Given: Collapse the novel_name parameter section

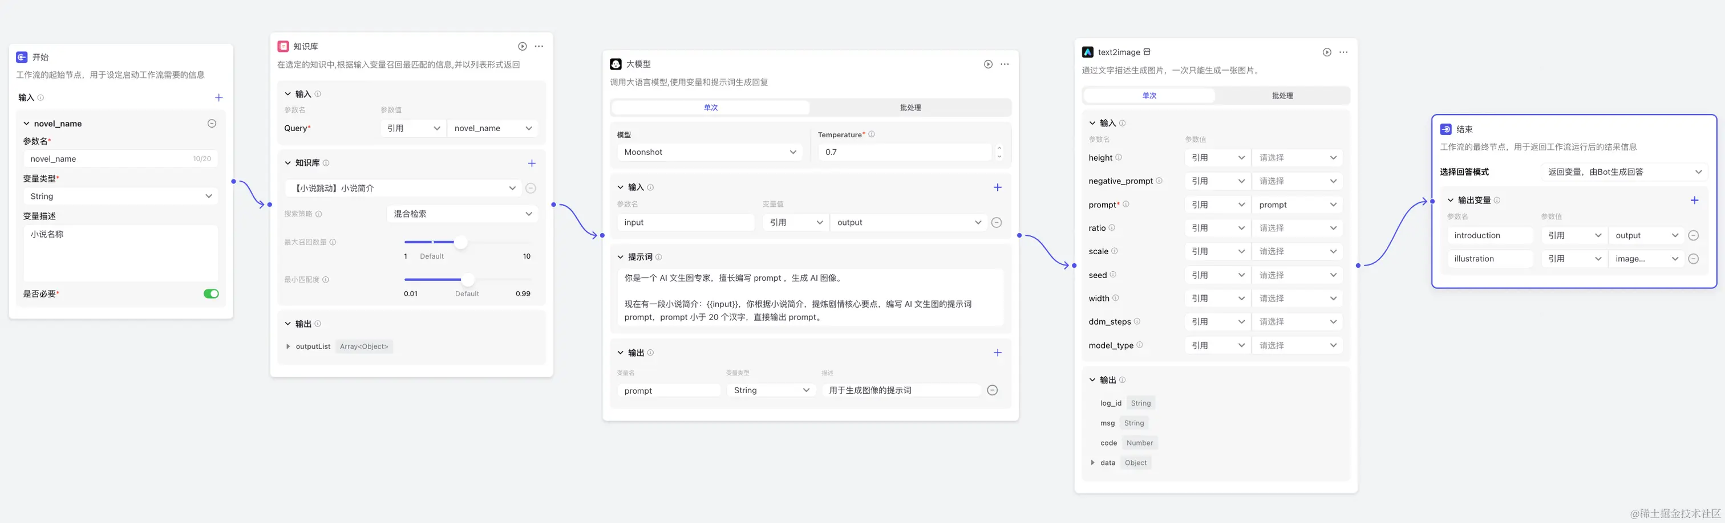Looking at the screenshot, I should 27,124.
